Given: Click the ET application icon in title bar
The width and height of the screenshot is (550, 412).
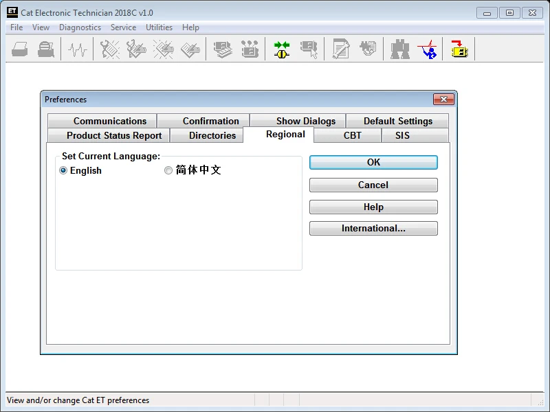Looking at the screenshot, I should click(12, 12).
